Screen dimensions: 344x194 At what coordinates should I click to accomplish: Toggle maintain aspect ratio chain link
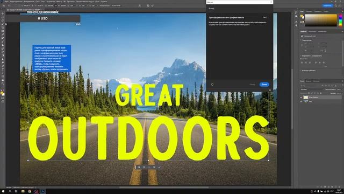[56, 5]
